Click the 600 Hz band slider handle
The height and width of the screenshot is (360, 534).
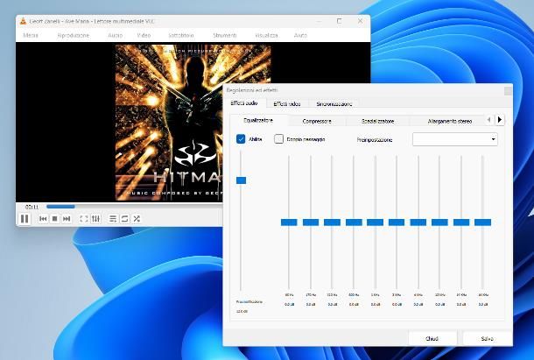(354, 222)
